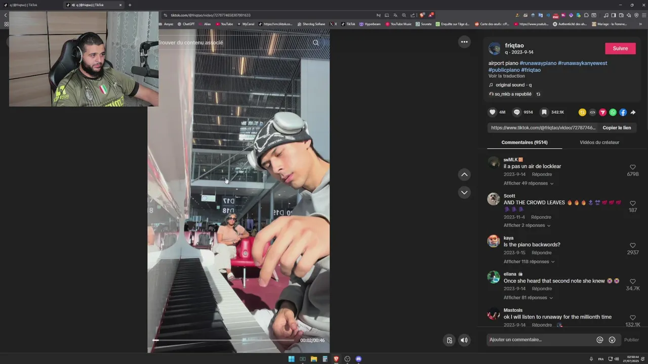Share the video via Facebook icon
The width and height of the screenshot is (648, 364).
(x=623, y=112)
